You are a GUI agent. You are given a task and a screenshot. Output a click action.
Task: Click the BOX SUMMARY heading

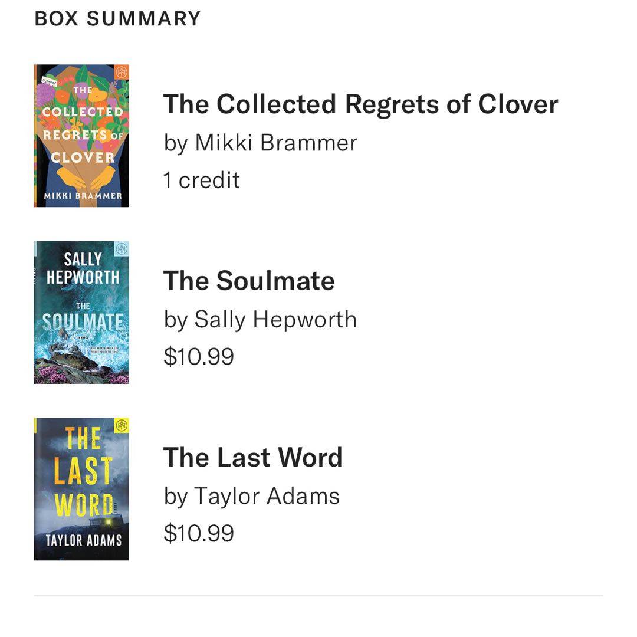[118, 18]
